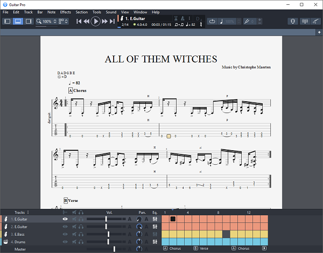Hide the first E.Guitar track via eye
The image size is (323, 253).
(65, 219)
